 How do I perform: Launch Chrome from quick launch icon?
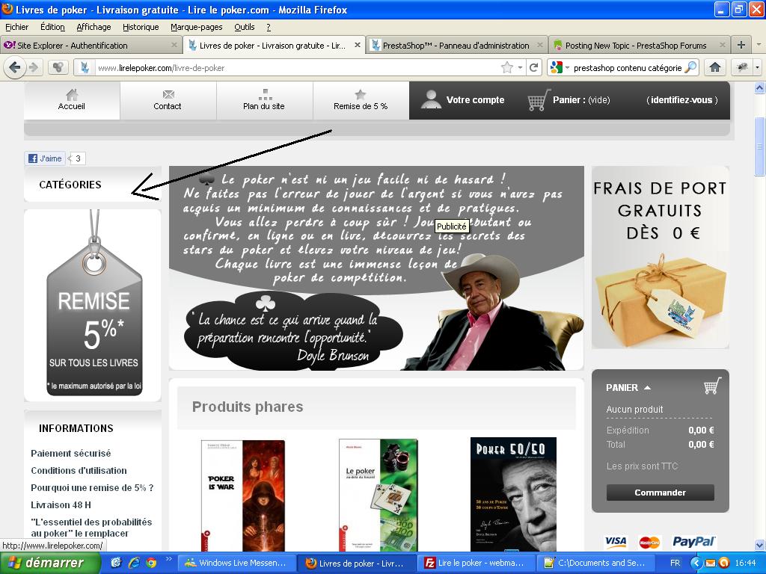151,563
